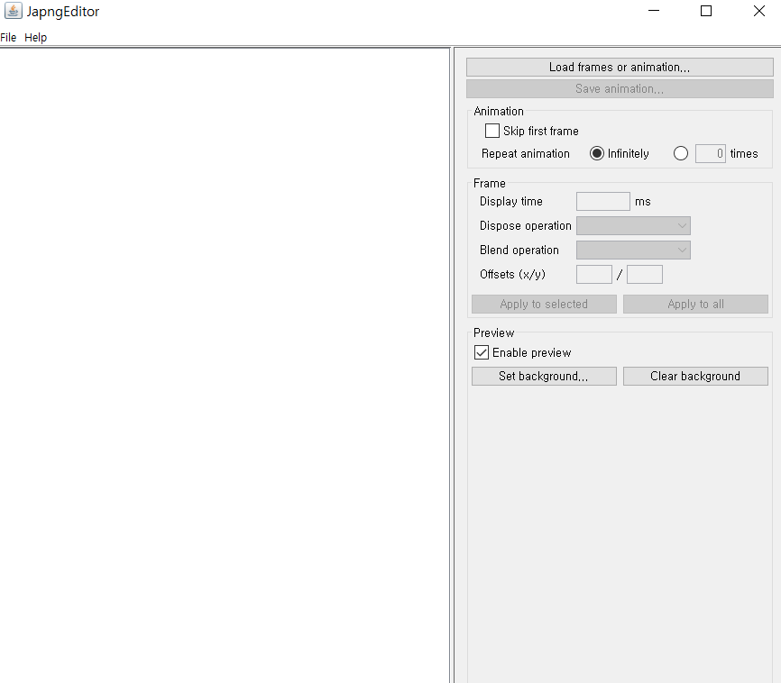Click the Set background button

(544, 377)
